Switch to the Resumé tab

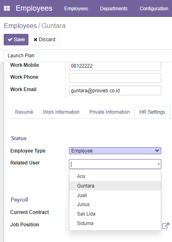(x=24, y=112)
